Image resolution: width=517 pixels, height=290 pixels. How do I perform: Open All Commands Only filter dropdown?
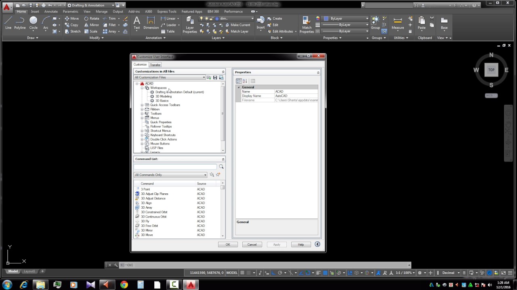coord(170,175)
